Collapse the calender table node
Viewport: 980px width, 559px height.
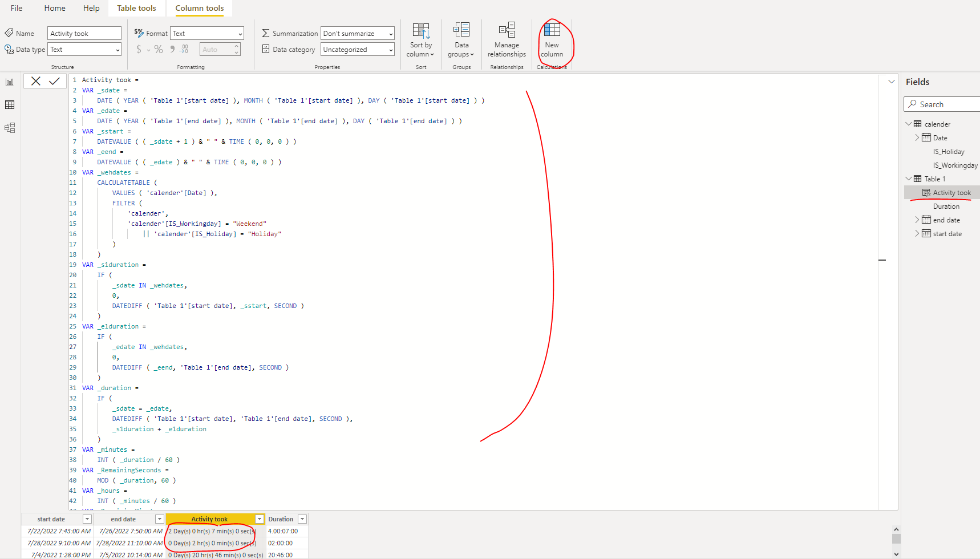908,124
